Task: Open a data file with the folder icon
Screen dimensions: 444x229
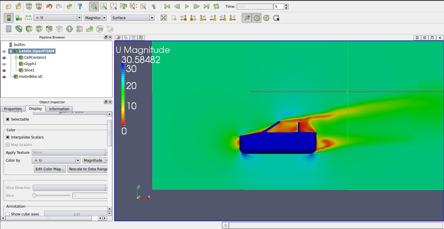Action: click(9, 6)
